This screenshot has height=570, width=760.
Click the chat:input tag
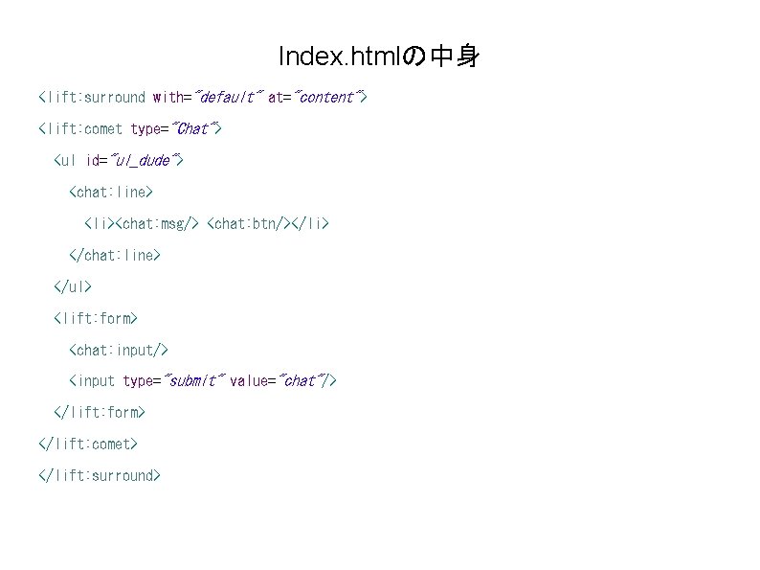(x=119, y=350)
